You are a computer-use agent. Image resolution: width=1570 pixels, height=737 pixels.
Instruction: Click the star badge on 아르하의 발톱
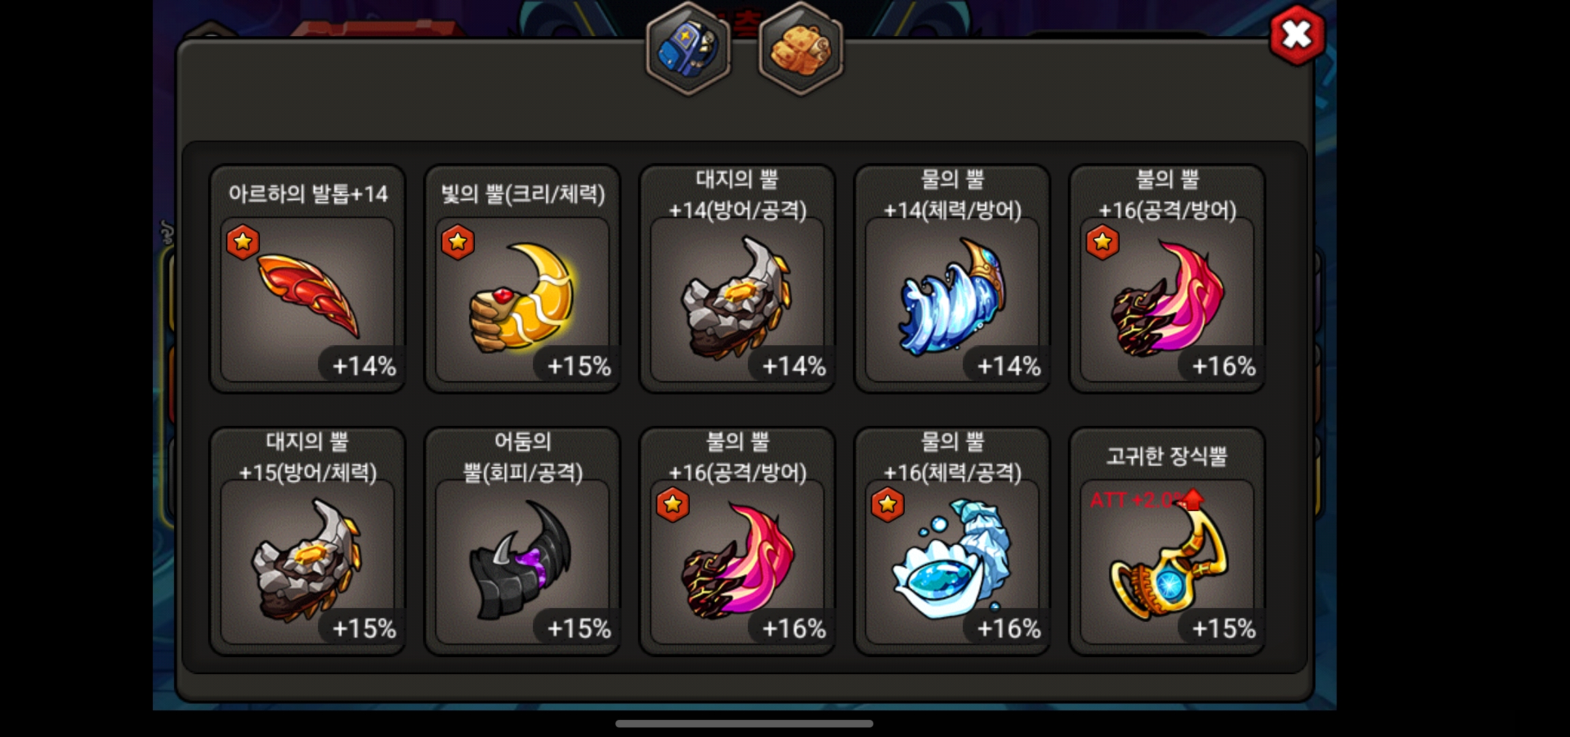tap(243, 242)
